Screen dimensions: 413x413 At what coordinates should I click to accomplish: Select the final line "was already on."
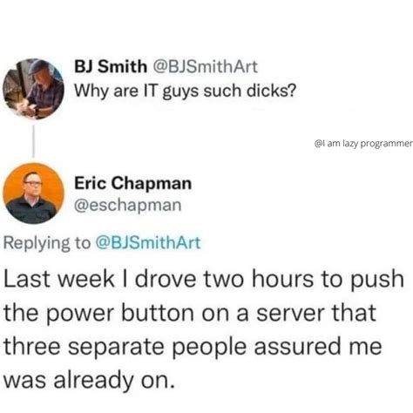click(90, 380)
